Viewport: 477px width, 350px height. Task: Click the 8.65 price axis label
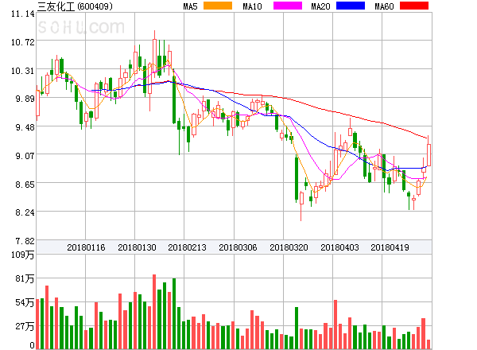(25, 185)
